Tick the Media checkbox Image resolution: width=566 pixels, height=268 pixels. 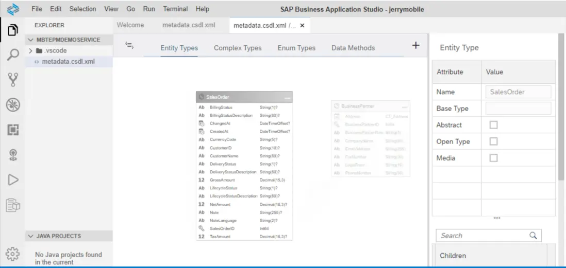coord(493,158)
